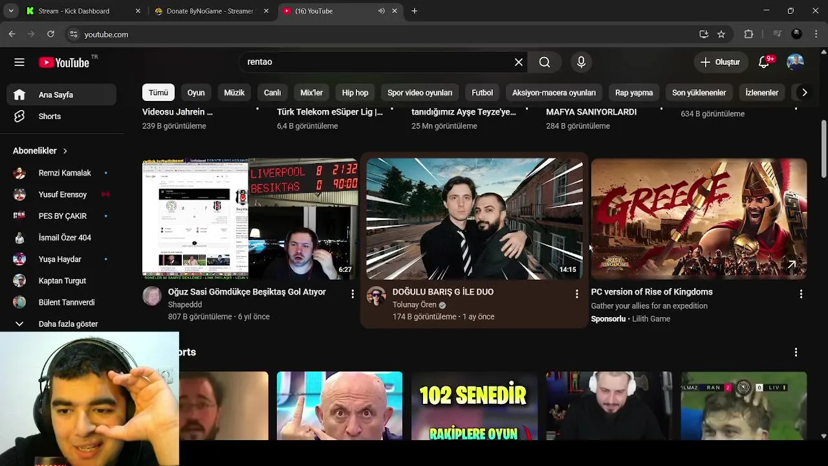Open Yusuf Erensoy subscription channel
This screenshot has height=466, width=828.
(62, 194)
